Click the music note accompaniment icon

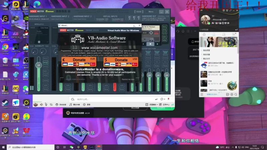pyautogui.click(x=70, y=105)
